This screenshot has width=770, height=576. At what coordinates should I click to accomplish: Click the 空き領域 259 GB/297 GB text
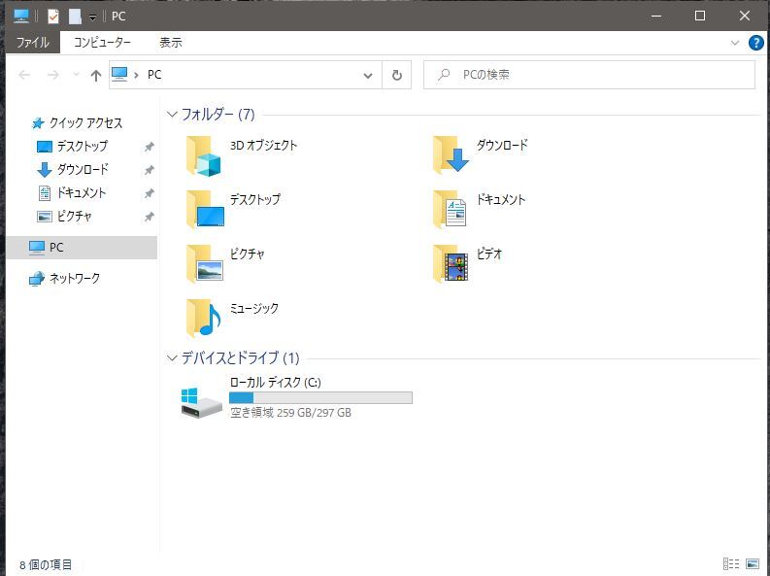pos(290,413)
